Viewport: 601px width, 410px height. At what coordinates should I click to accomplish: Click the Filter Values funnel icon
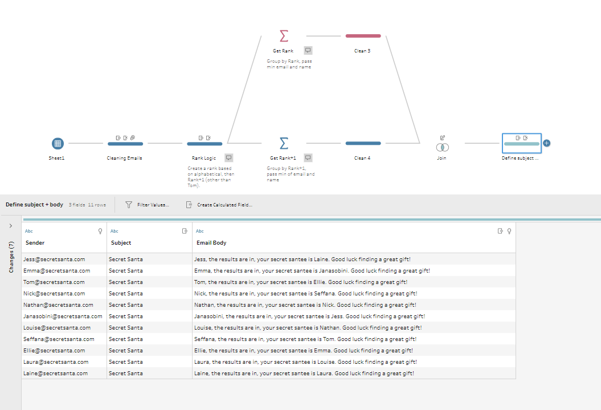pyautogui.click(x=129, y=205)
